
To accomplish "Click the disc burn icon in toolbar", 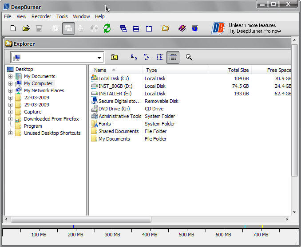I will click(x=55, y=28).
